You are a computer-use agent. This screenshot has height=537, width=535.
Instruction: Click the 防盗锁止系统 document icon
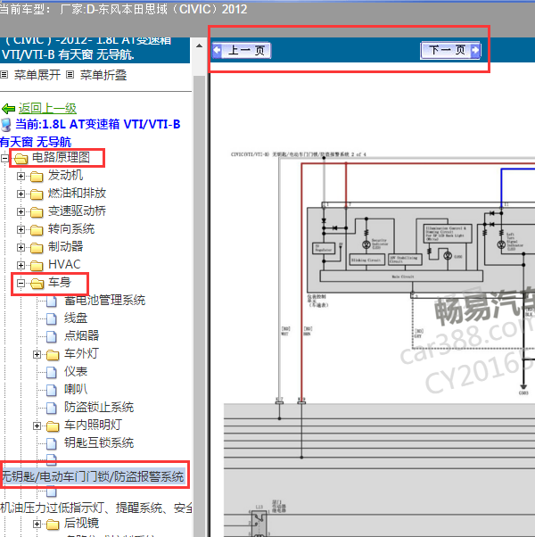tap(52, 408)
